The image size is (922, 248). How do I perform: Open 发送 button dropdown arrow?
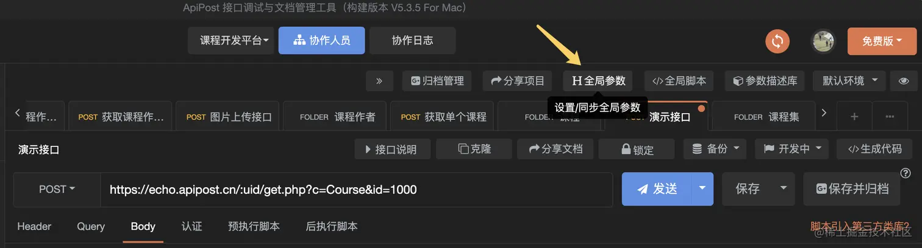702,189
